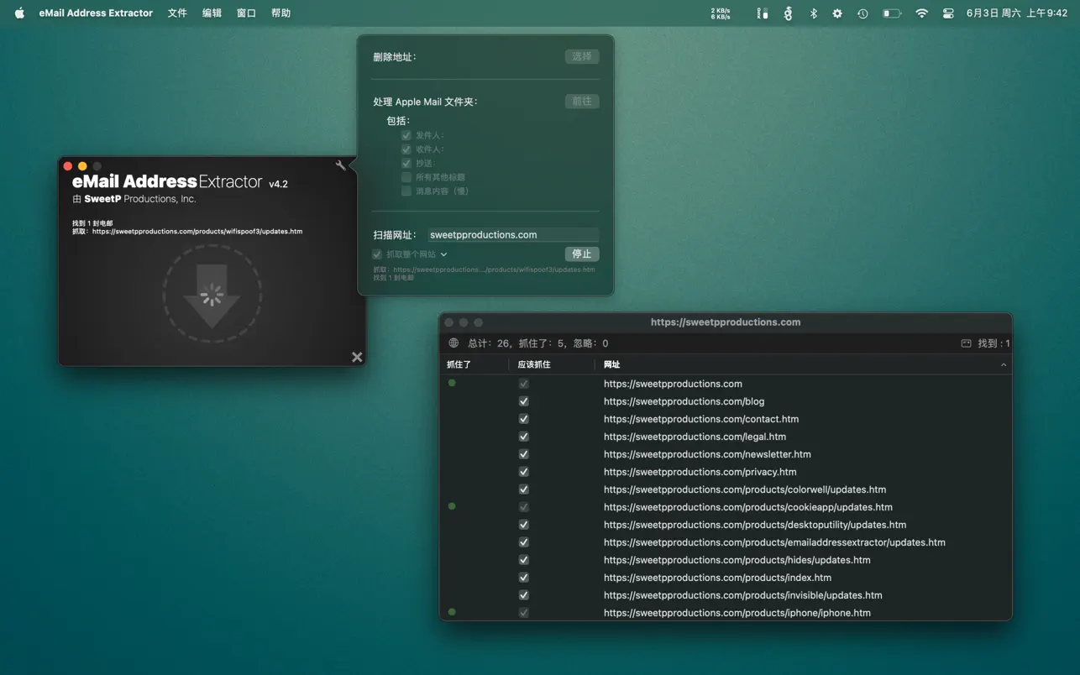
Task: Click the green dot beside cookieapp/updates.htm
Action: [x=452, y=506]
